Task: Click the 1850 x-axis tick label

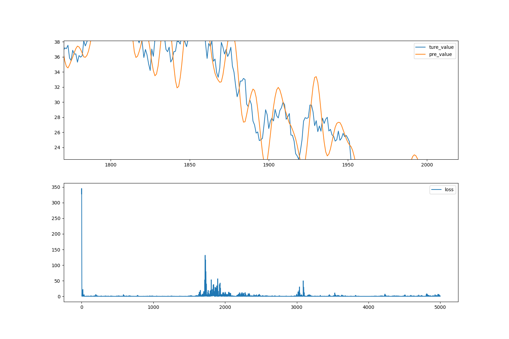Action: (190, 165)
